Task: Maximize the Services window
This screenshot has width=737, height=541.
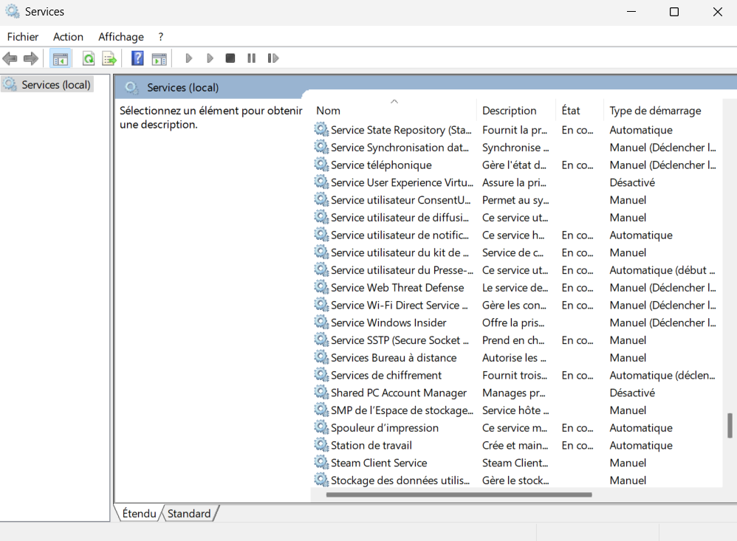Action: pos(674,12)
